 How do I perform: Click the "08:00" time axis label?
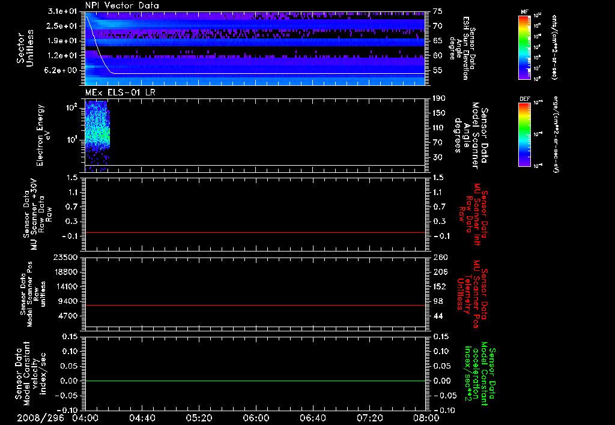[x=426, y=418]
